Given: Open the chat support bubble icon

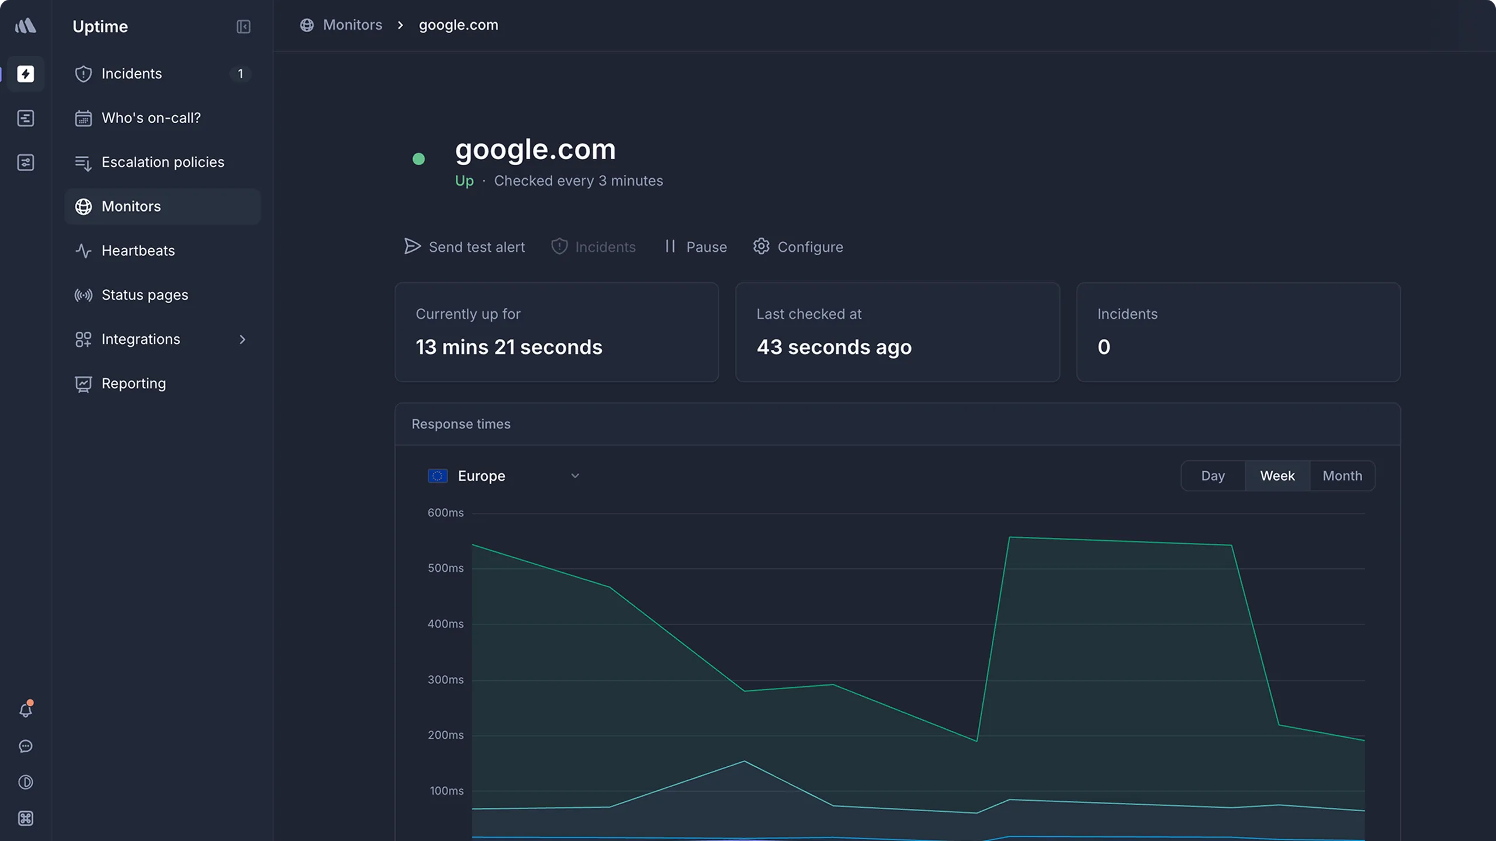Looking at the screenshot, I should coord(26,746).
